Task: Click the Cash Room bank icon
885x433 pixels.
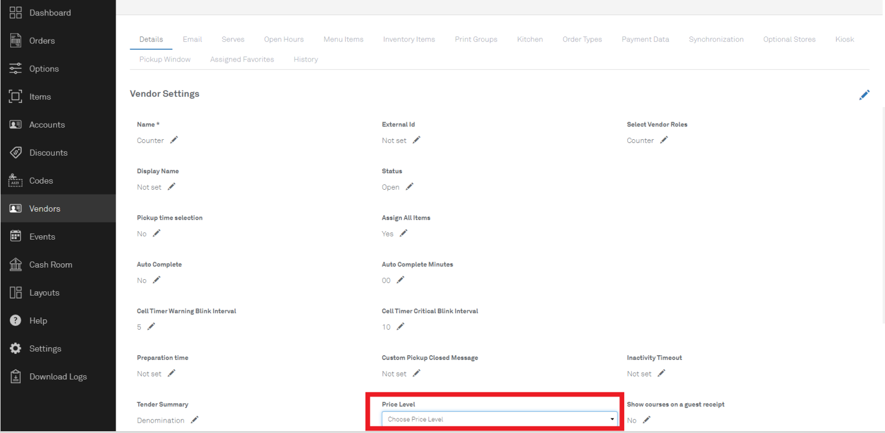Action: (x=16, y=265)
